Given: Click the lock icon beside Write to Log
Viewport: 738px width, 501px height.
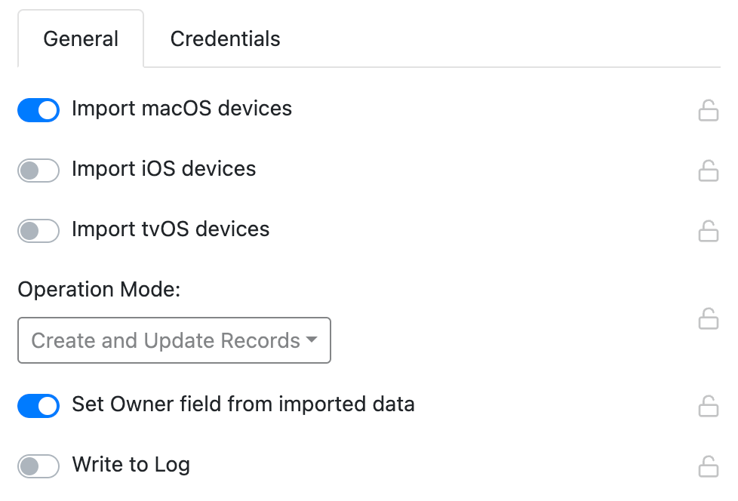Looking at the screenshot, I should pyautogui.click(x=709, y=466).
